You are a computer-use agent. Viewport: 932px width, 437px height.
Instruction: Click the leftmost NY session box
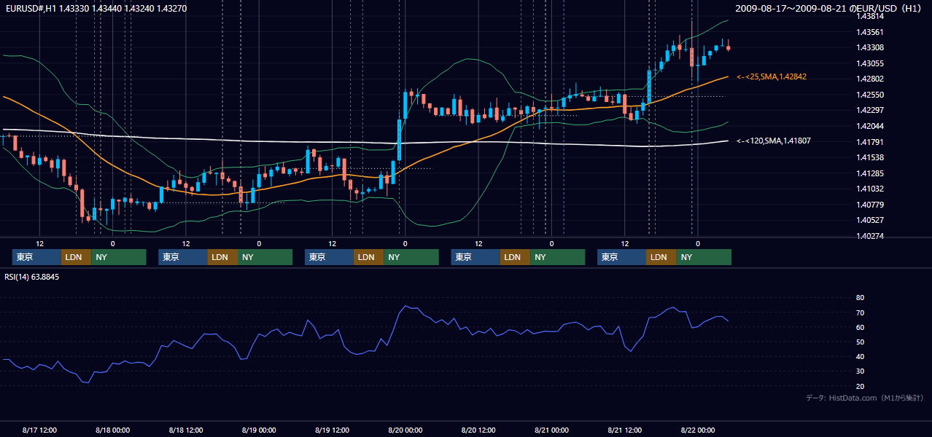(x=119, y=257)
